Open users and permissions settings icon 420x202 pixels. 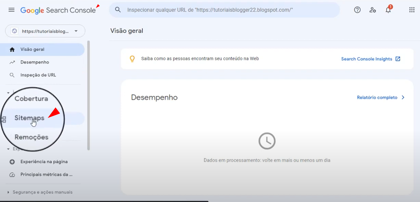click(372, 10)
